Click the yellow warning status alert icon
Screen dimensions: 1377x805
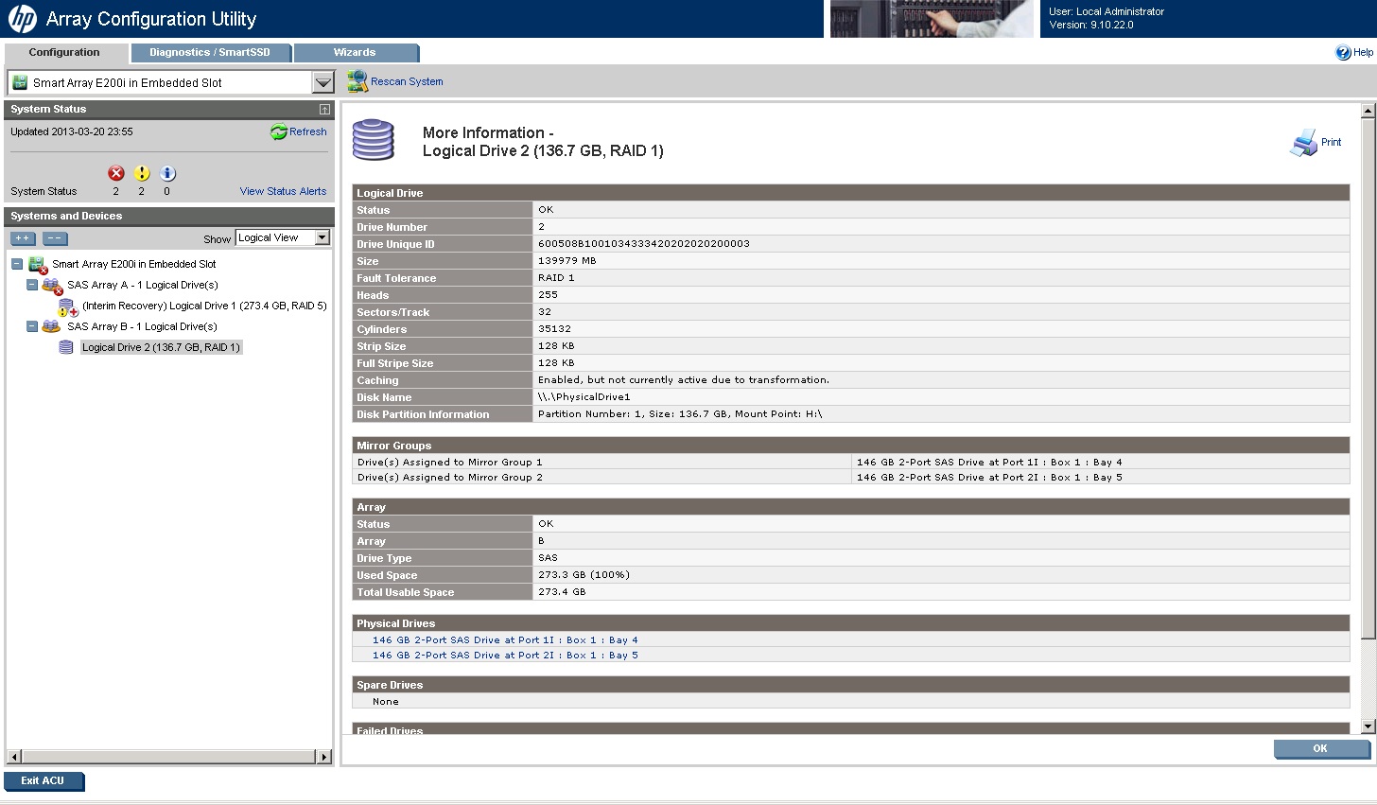142,173
